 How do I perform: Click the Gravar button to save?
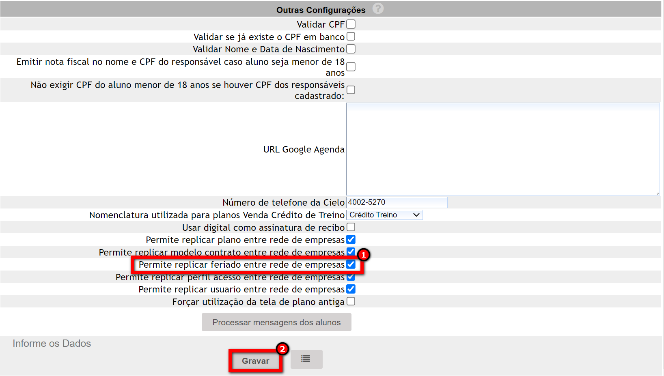pos(255,361)
